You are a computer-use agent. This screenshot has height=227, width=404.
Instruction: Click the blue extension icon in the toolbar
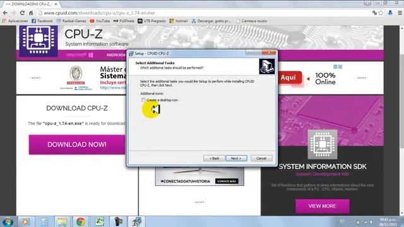(390, 13)
